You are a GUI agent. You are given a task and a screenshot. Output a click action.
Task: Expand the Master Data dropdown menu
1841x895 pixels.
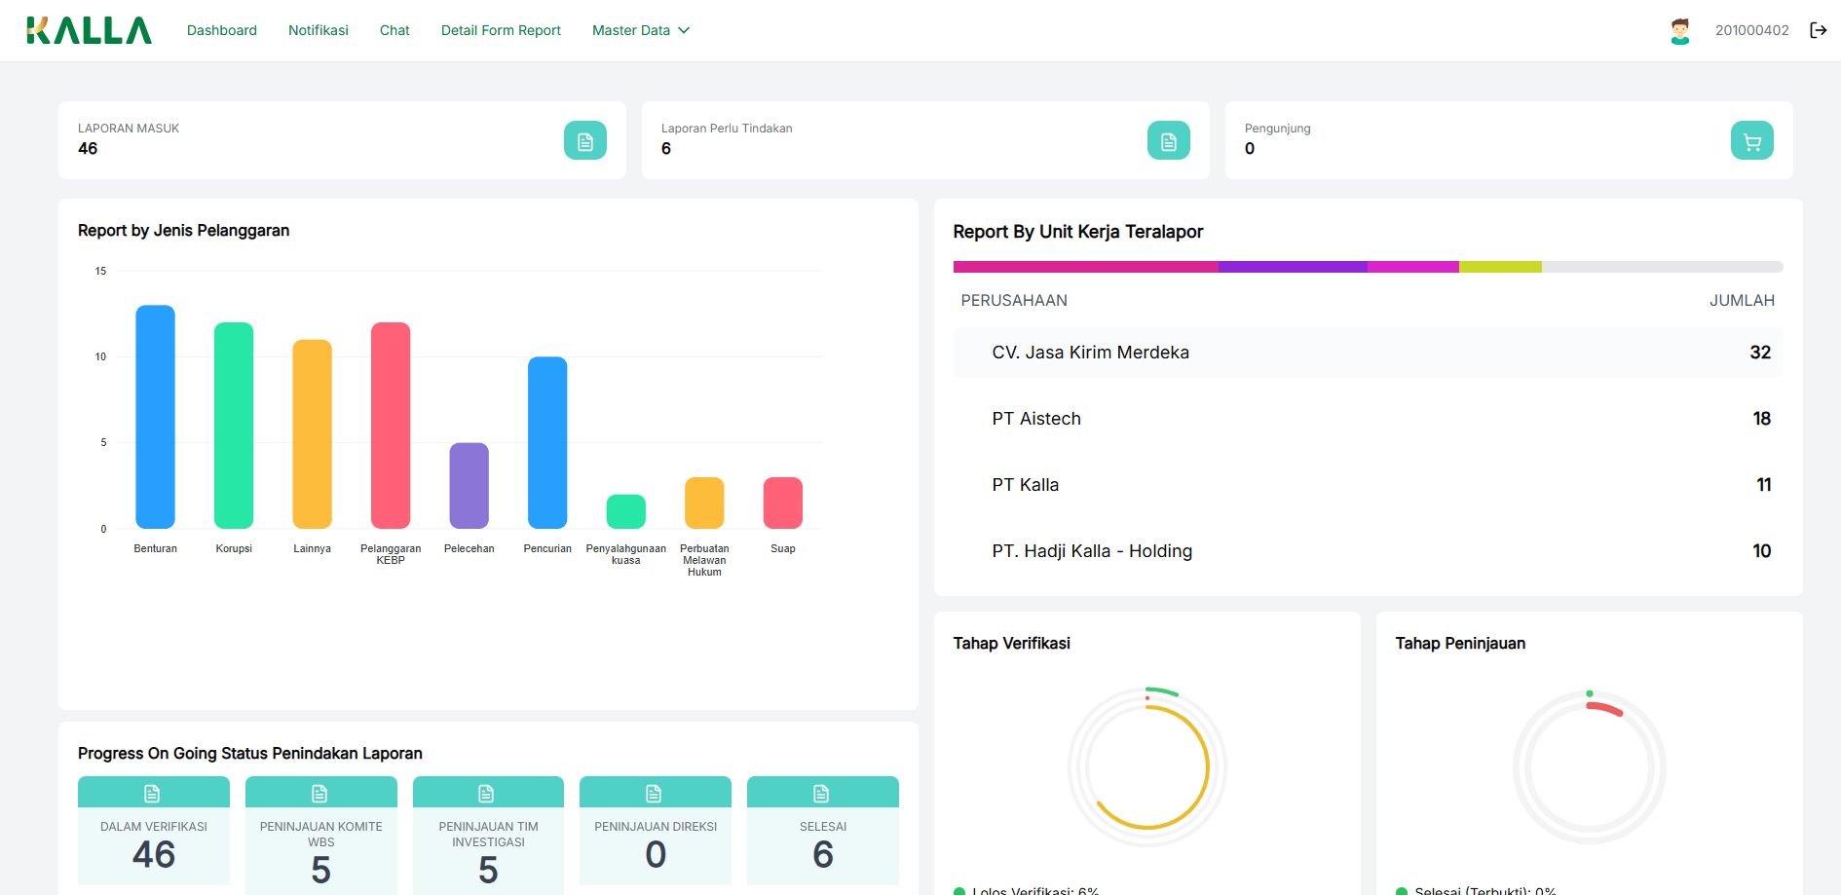641,30
